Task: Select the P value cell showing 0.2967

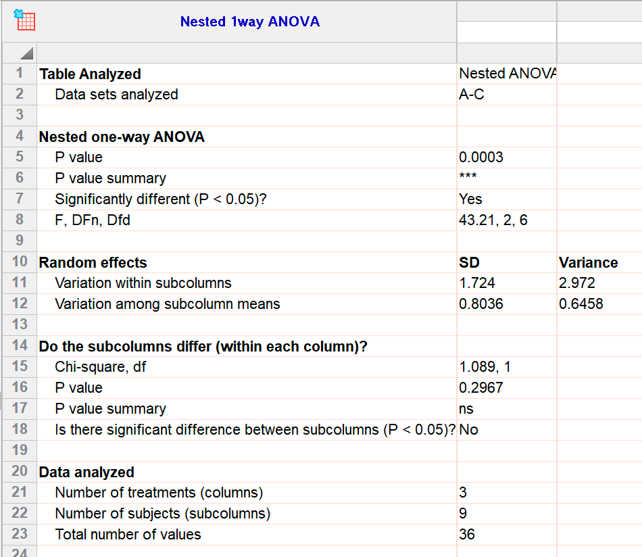Action: coord(481,388)
